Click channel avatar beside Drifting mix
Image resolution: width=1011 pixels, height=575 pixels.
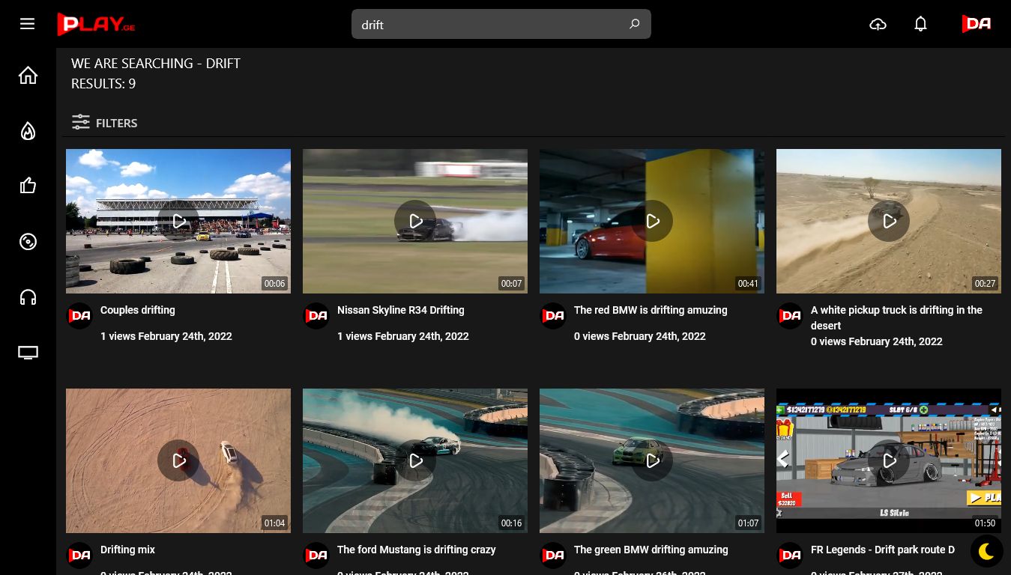tap(79, 556)
